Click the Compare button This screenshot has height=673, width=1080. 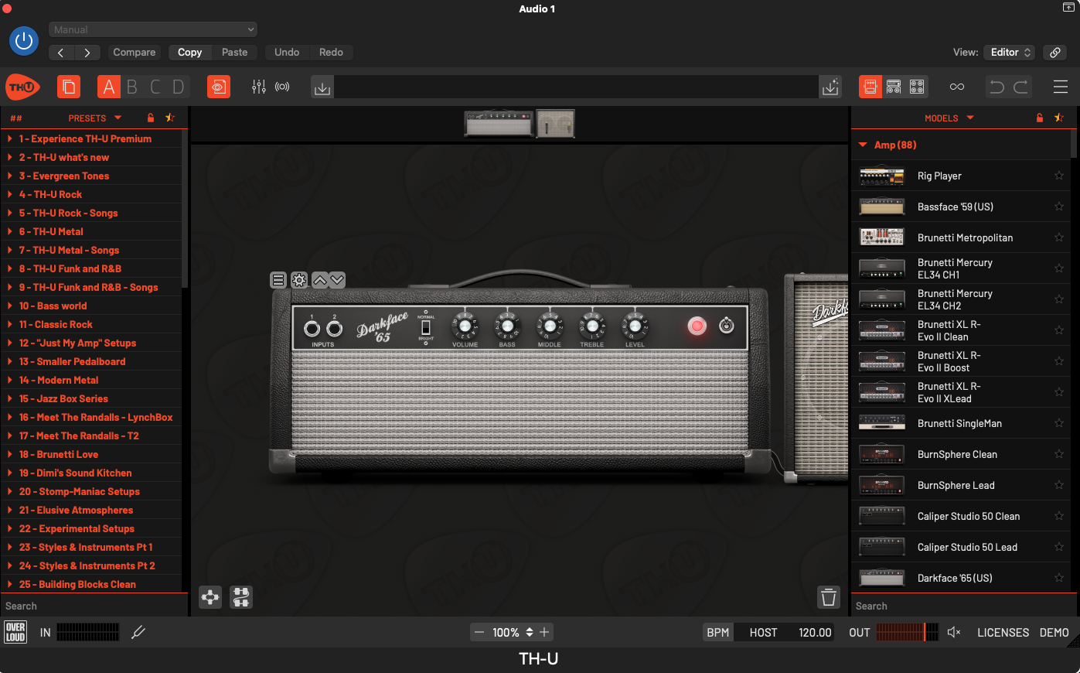click(135, 53)
